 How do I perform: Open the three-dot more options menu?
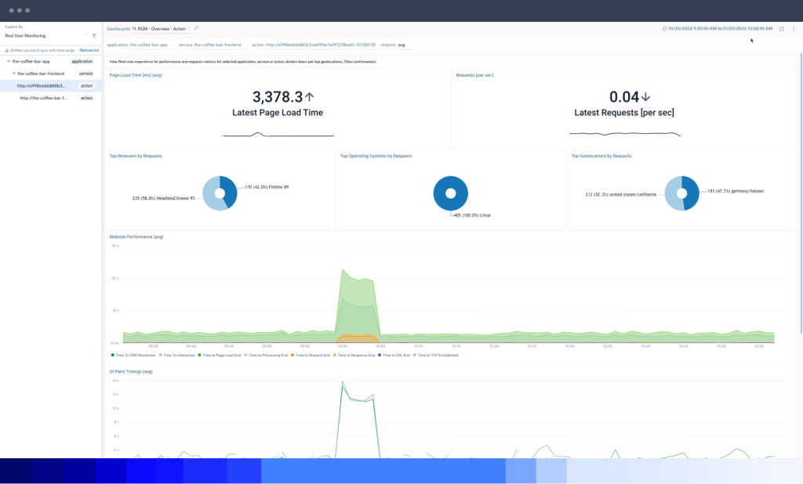click(x=794, y=29)
